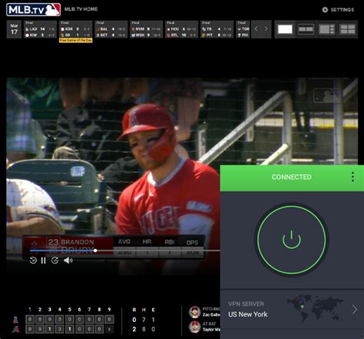Toggle the VPN power button
Image resolution: width=364 pixels, height=339 pixels.
(291, 240)
